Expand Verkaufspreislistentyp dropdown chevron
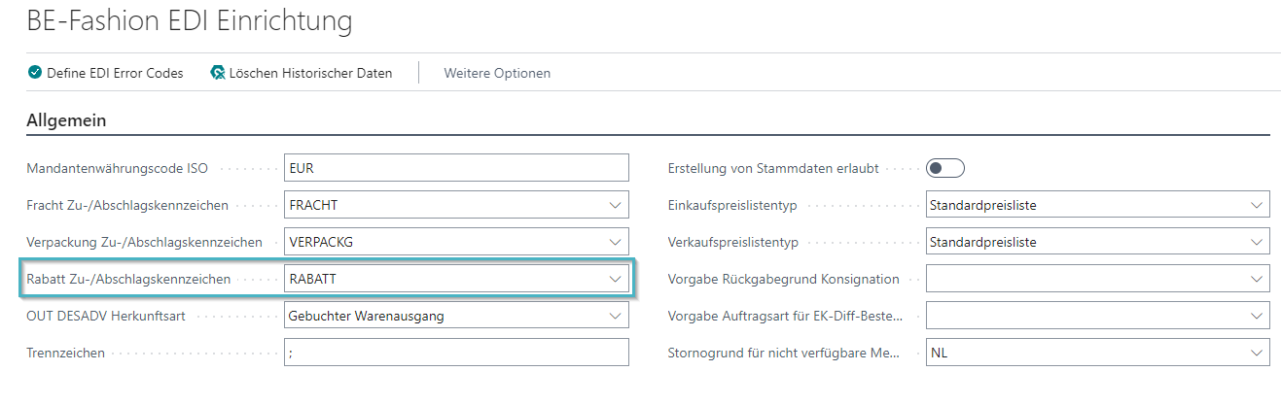Viewport: 1281px width, 405px height. point(1256,242)
